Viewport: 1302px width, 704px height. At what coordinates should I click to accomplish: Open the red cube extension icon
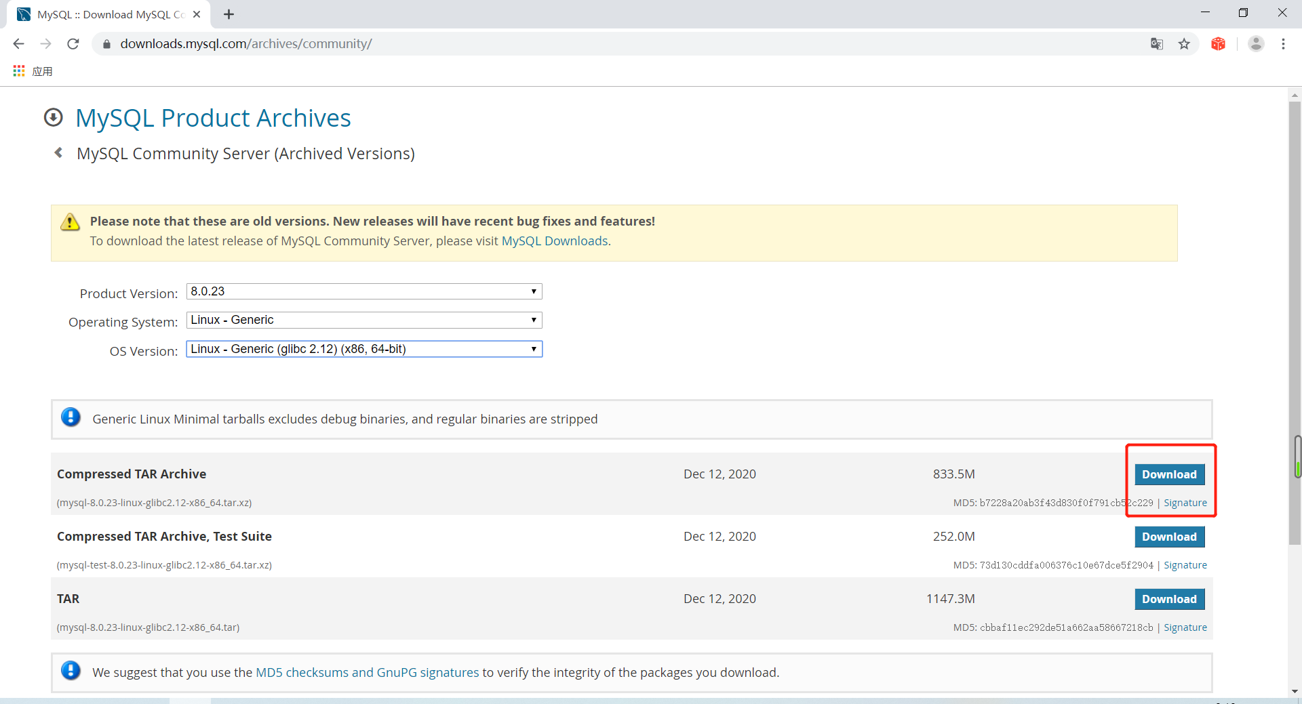point(1219,44)
